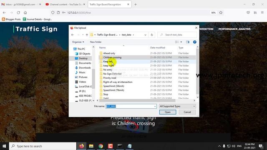Viewport: 267px width, 150px height.
Task: Select the Keep left folder
Action: point(108,61)
